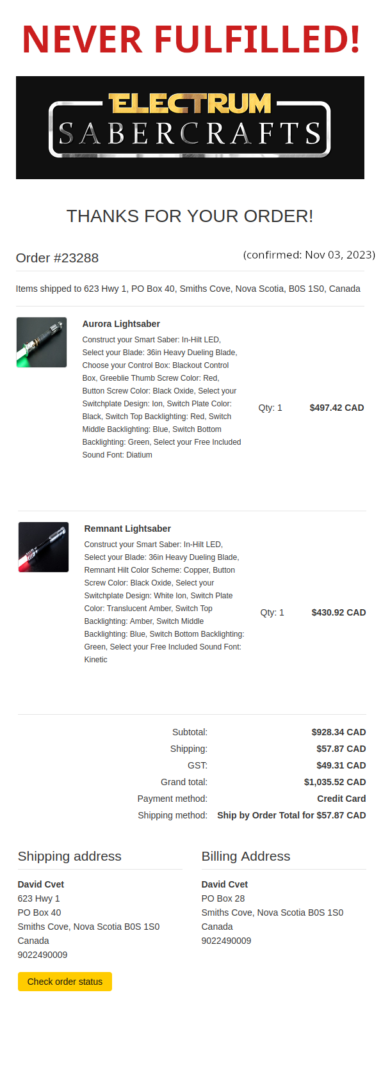Click the $497.42 CAD Aurora price
The image size is (390, 1084).
(336, 408)
